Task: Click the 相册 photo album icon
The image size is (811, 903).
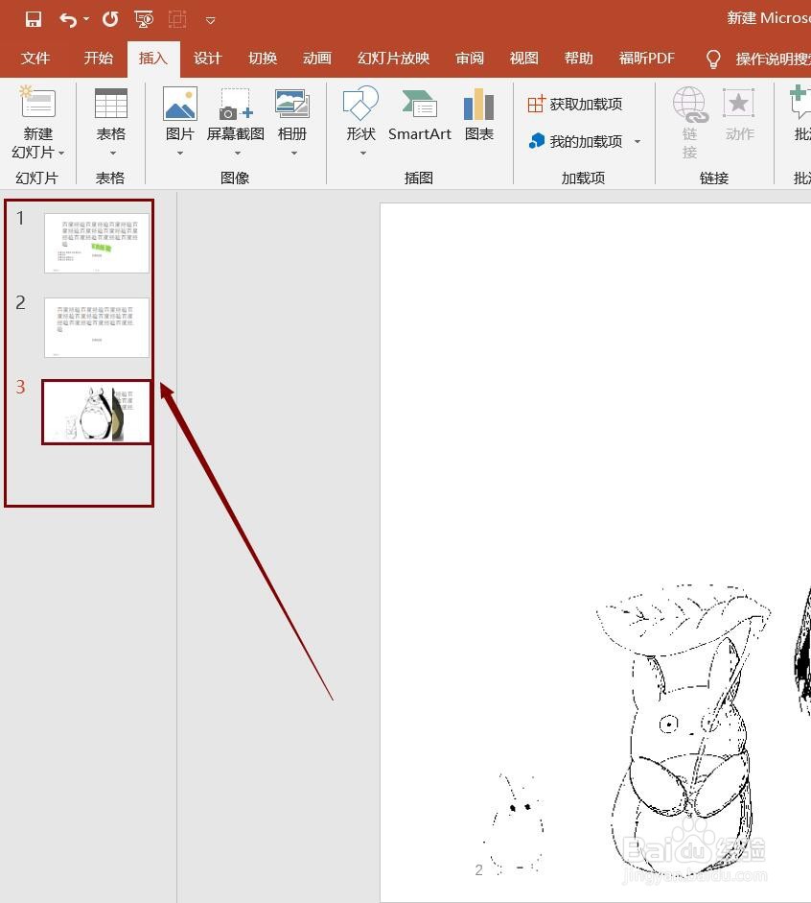Action: point(292,104)
